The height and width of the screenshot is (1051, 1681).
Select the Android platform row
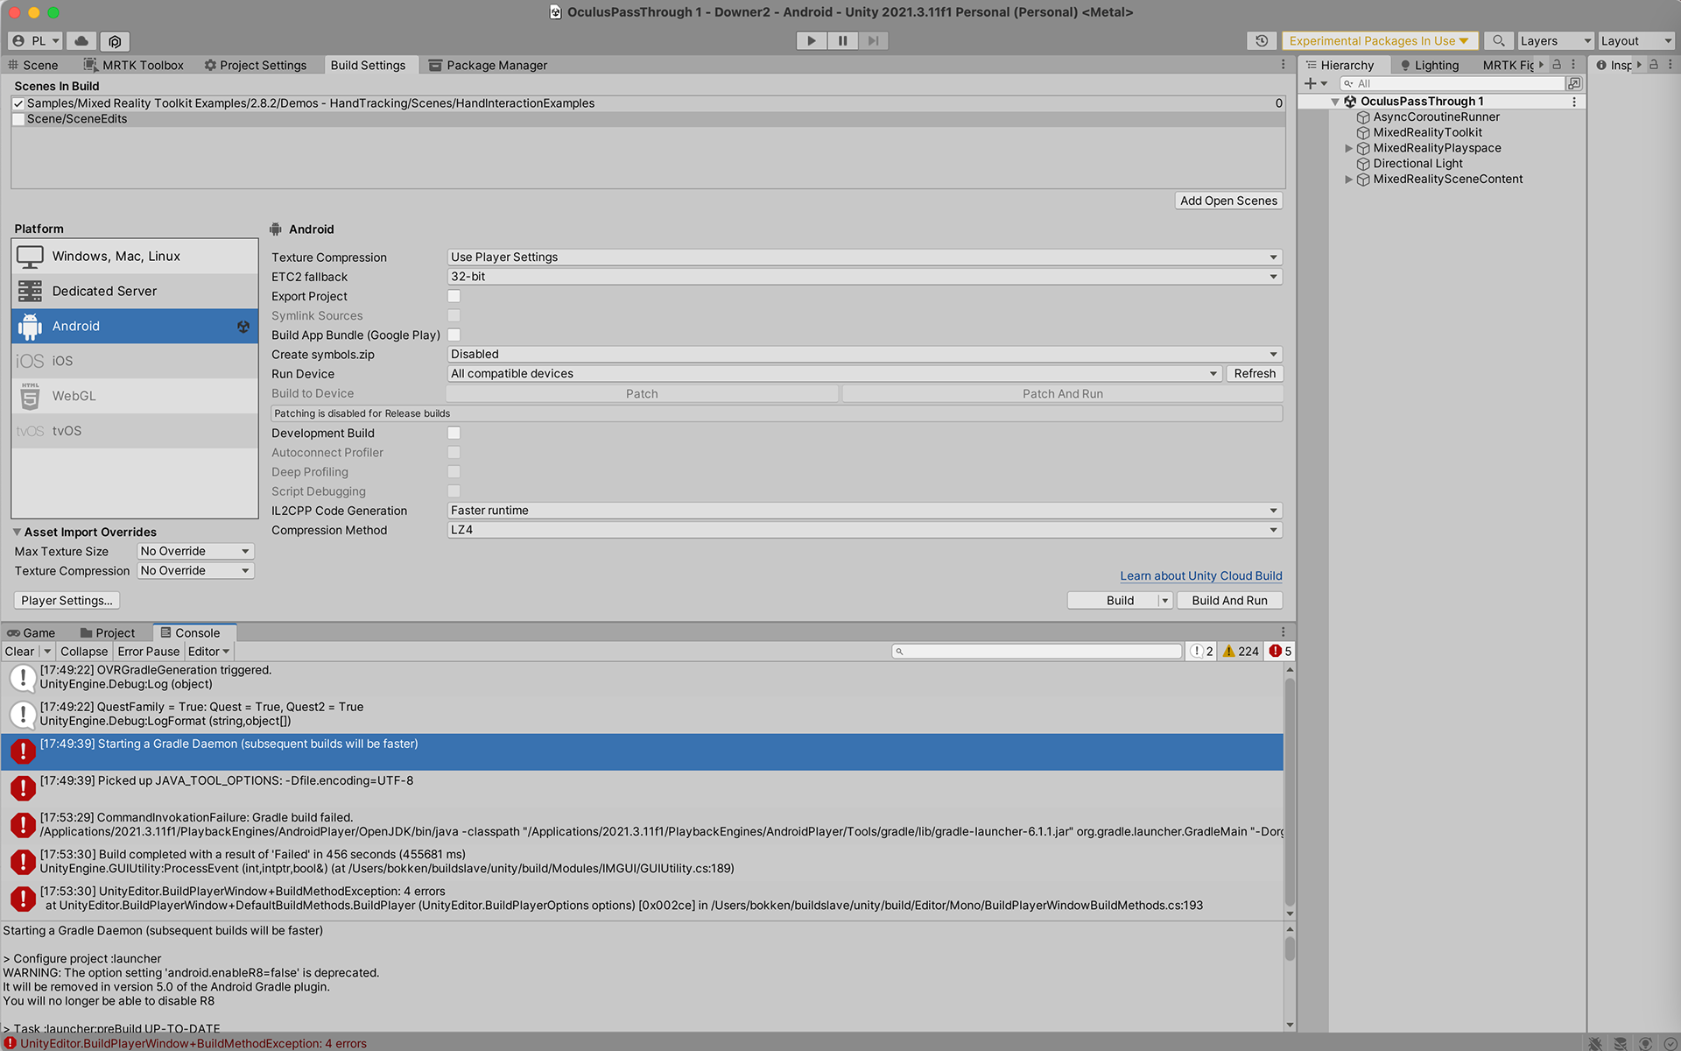pyautogui.click(x=135, y=326)
